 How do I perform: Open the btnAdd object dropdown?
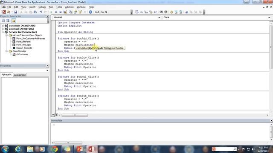(159, 17)
